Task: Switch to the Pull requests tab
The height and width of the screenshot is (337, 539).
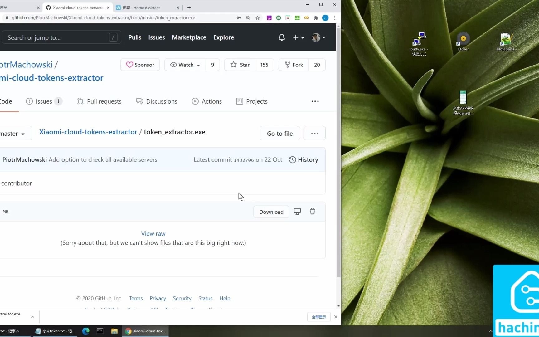Action: (x=99, y=101)
